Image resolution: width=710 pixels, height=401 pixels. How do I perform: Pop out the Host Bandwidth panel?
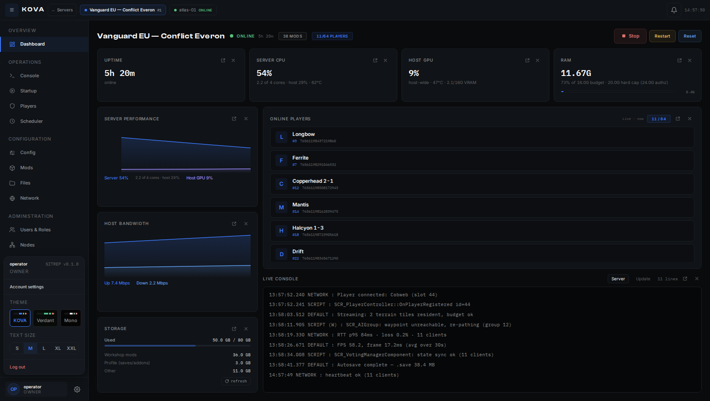click(x=234, y=224)
